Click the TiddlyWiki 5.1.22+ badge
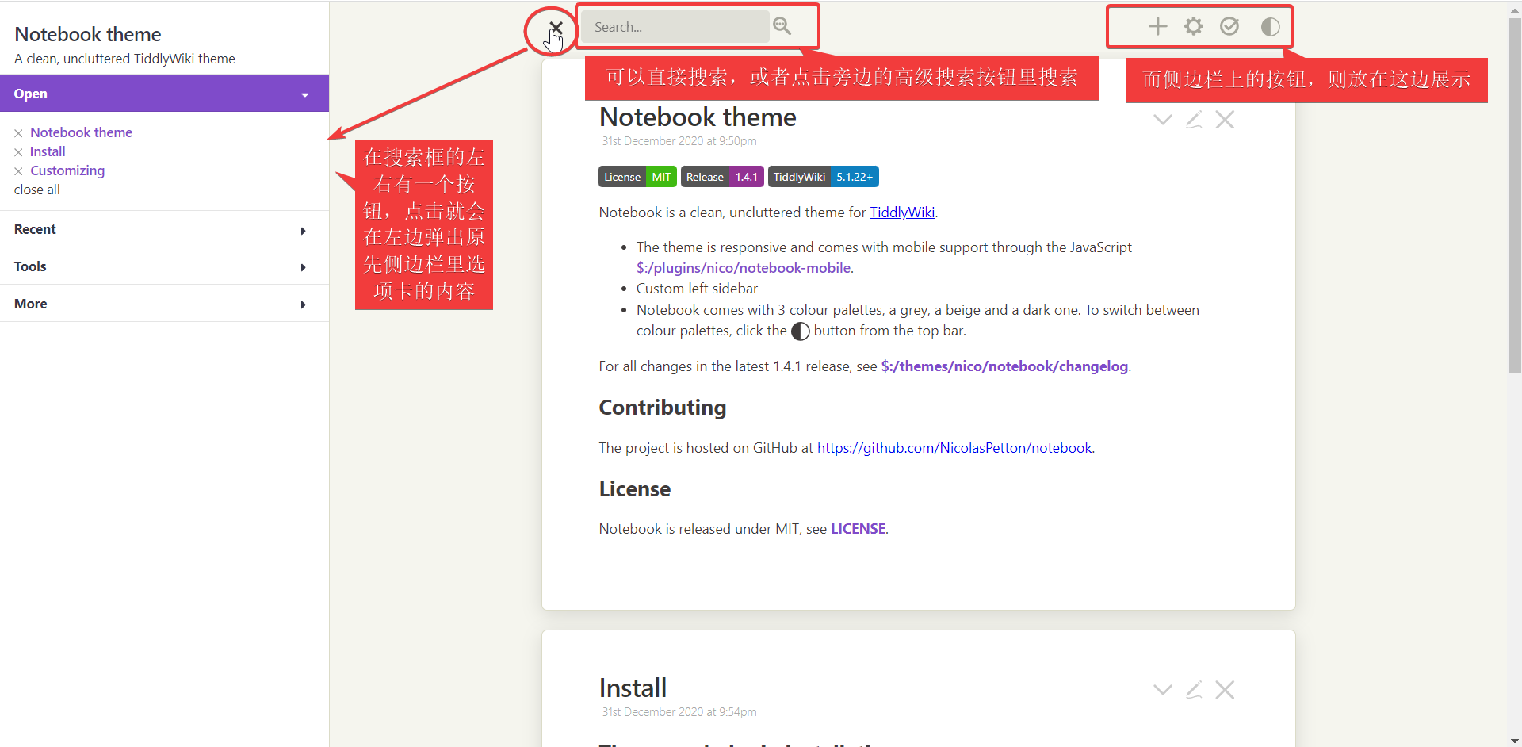 click(x=823, y=177)
